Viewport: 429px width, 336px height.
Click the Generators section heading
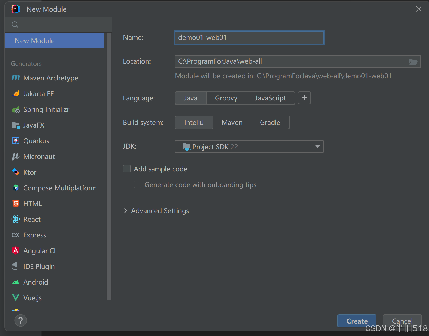[26, 64]
